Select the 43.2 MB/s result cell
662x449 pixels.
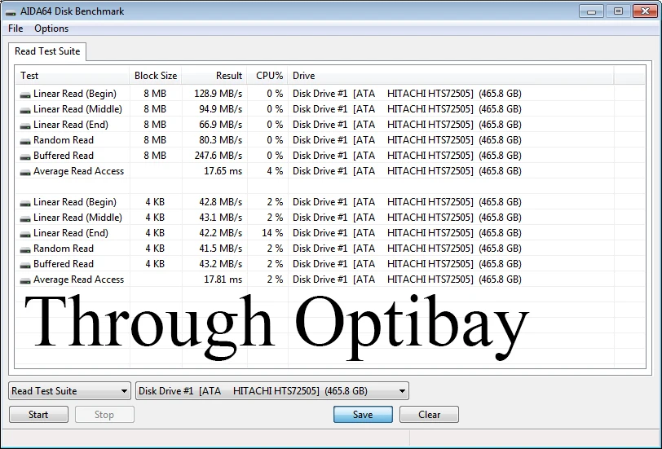pyautogui.click(x=220, y=264)
